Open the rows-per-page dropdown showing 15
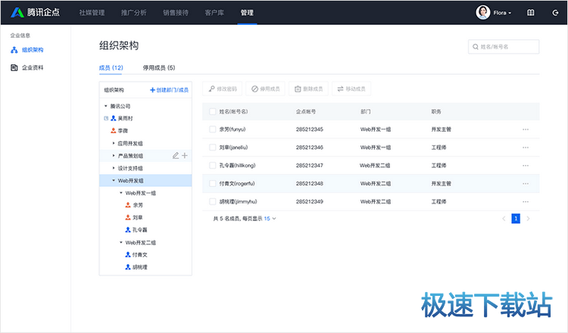 (x=270, y=218)
